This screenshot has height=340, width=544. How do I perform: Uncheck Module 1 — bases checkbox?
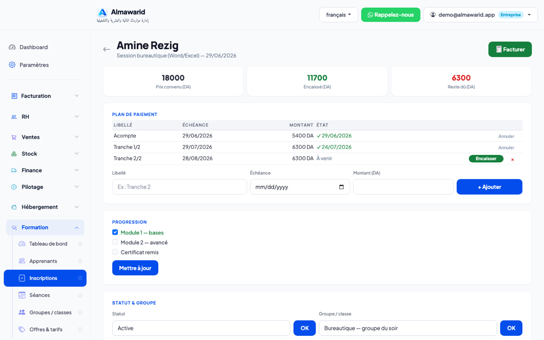pyautogui.click(x=115, y=232)
